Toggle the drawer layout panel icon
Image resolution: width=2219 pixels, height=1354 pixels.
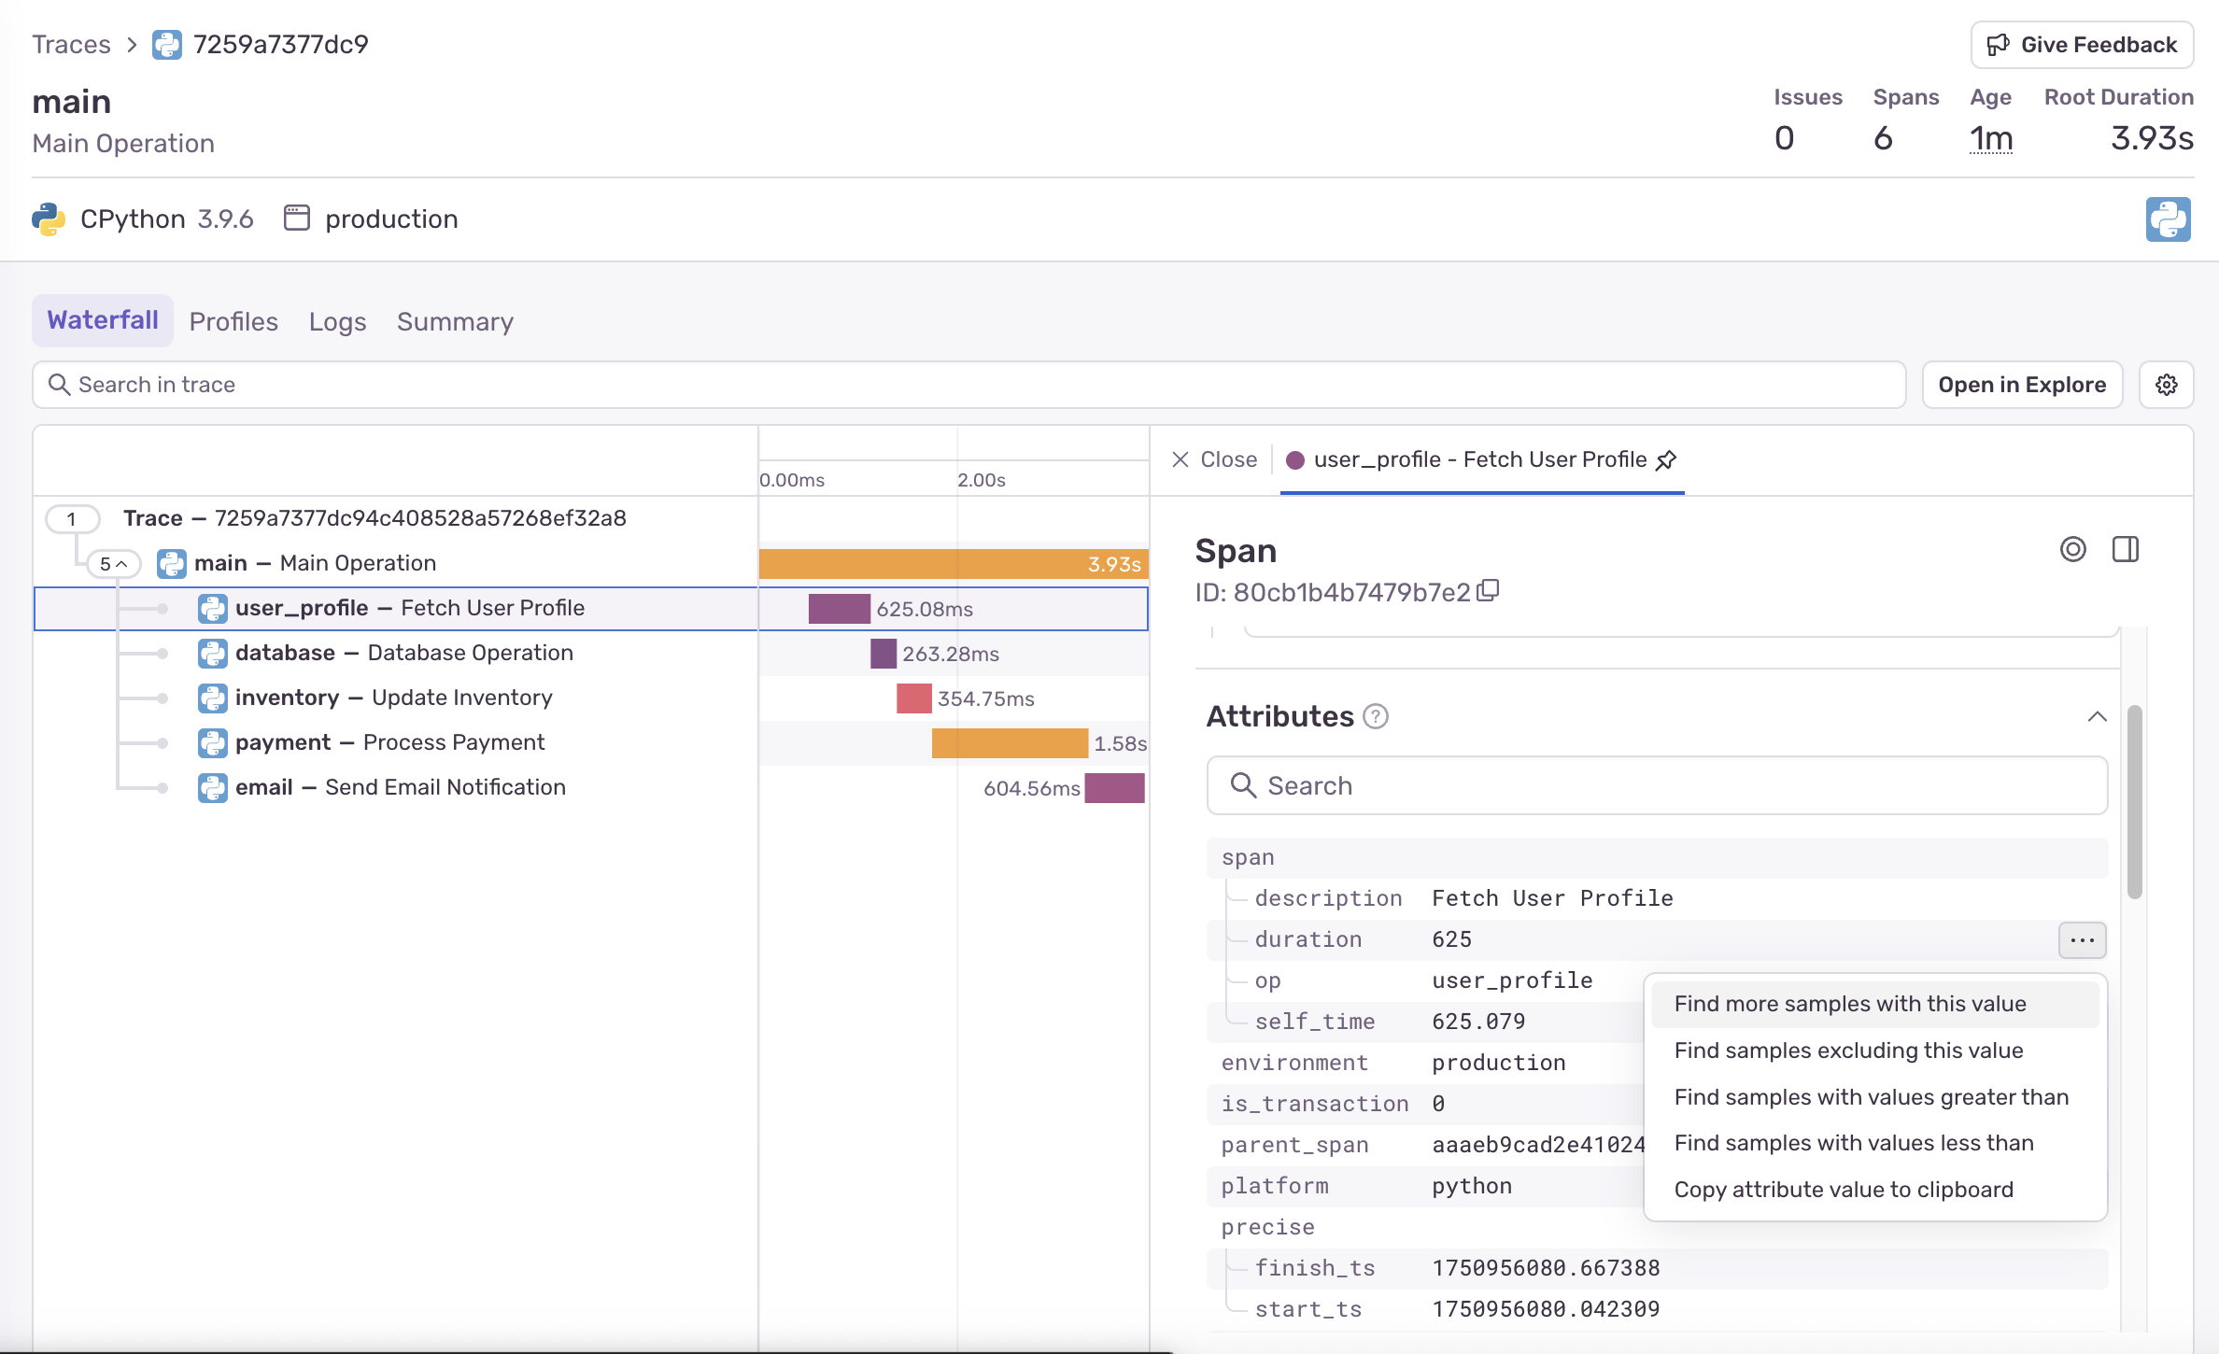click(x=2126, y=549)
